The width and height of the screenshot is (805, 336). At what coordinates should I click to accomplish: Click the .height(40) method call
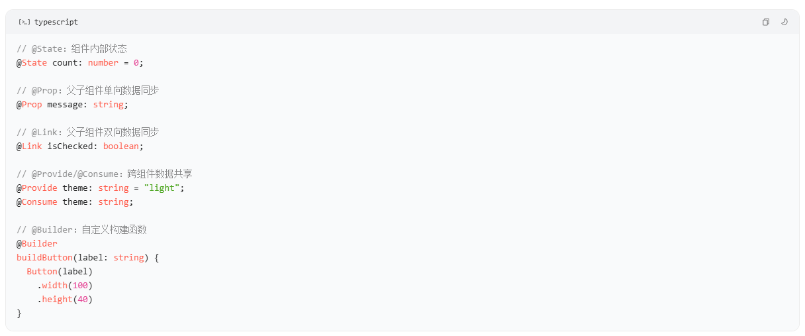click(65, 300)
